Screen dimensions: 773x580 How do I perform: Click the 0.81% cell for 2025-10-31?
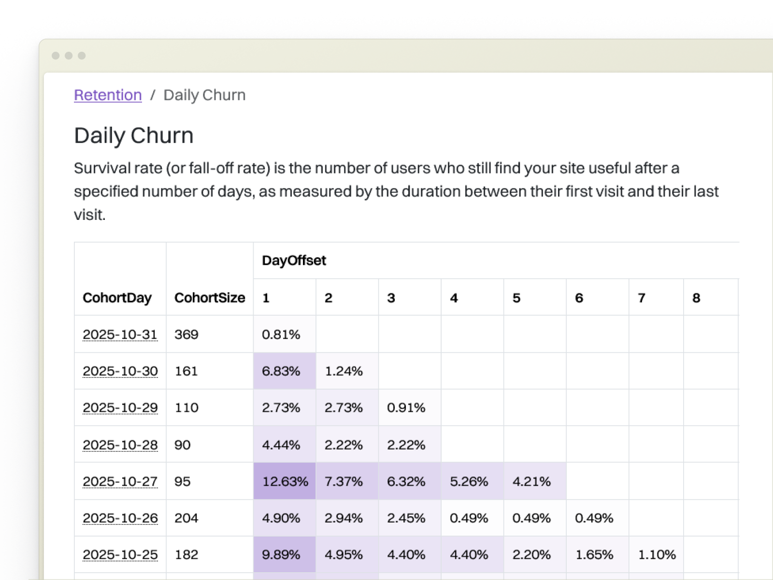click(x=281, y=334)
